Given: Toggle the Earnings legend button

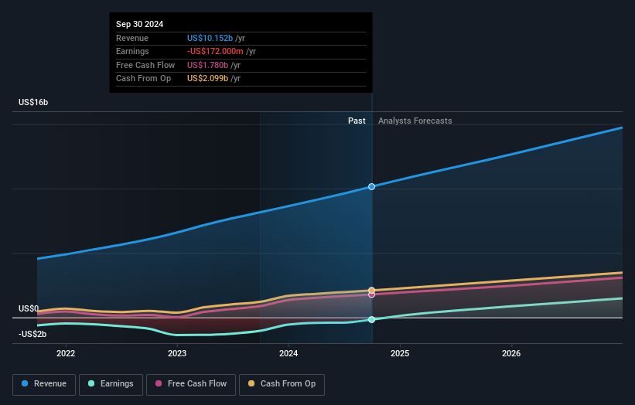Looking at the screenshot, I should (x=111, y=384).
